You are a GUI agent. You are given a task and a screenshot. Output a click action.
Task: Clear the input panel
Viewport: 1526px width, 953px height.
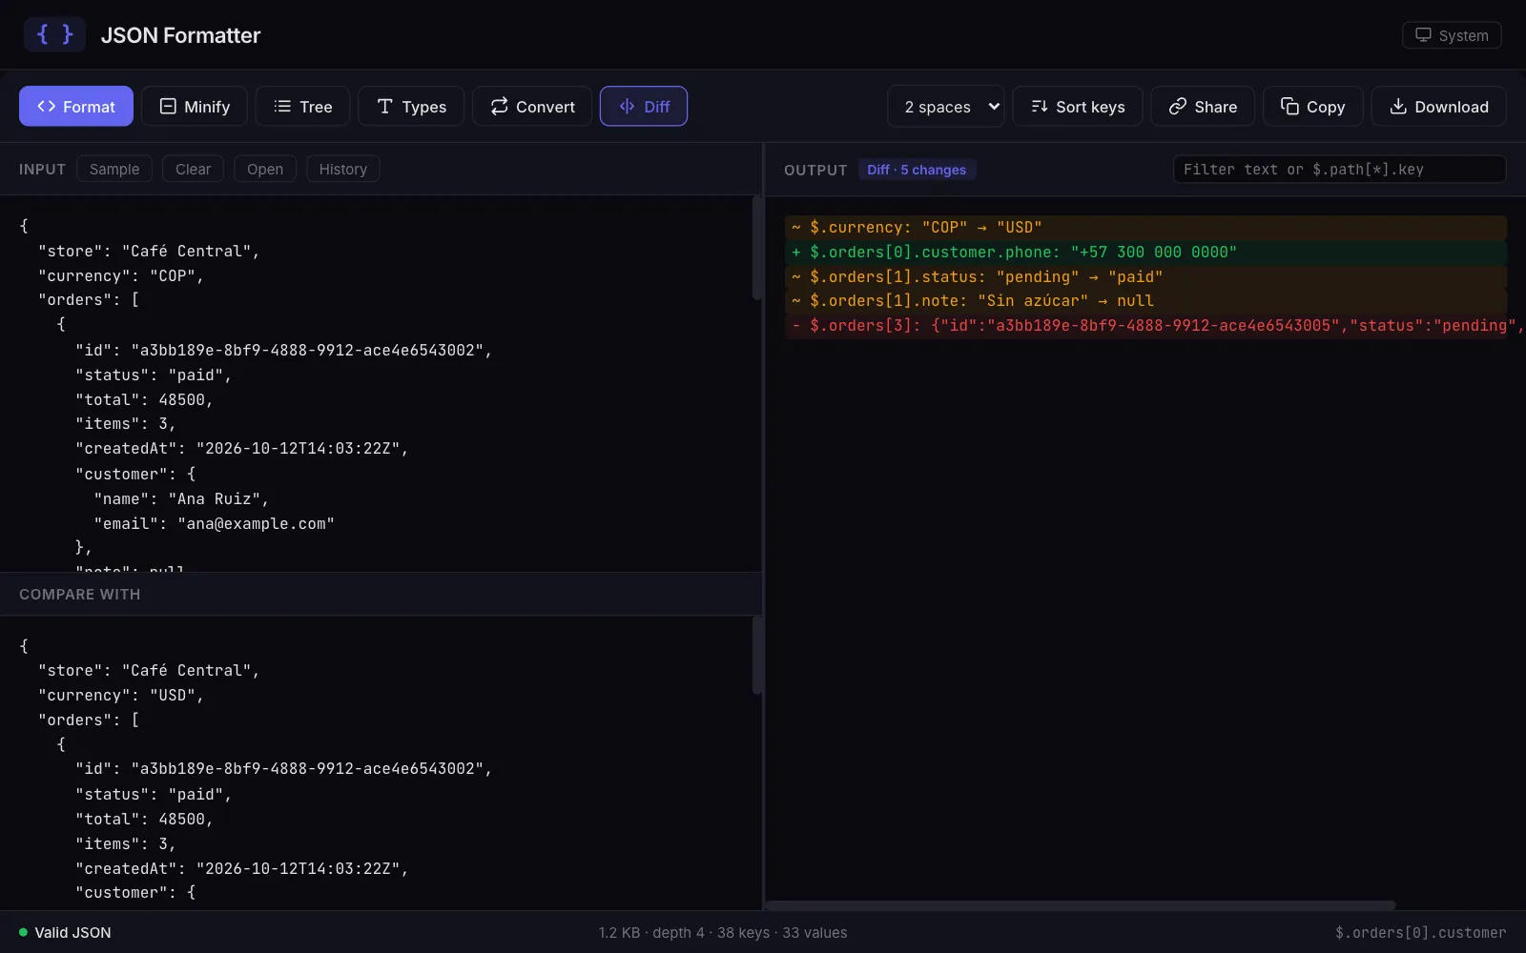click(193, 169)
